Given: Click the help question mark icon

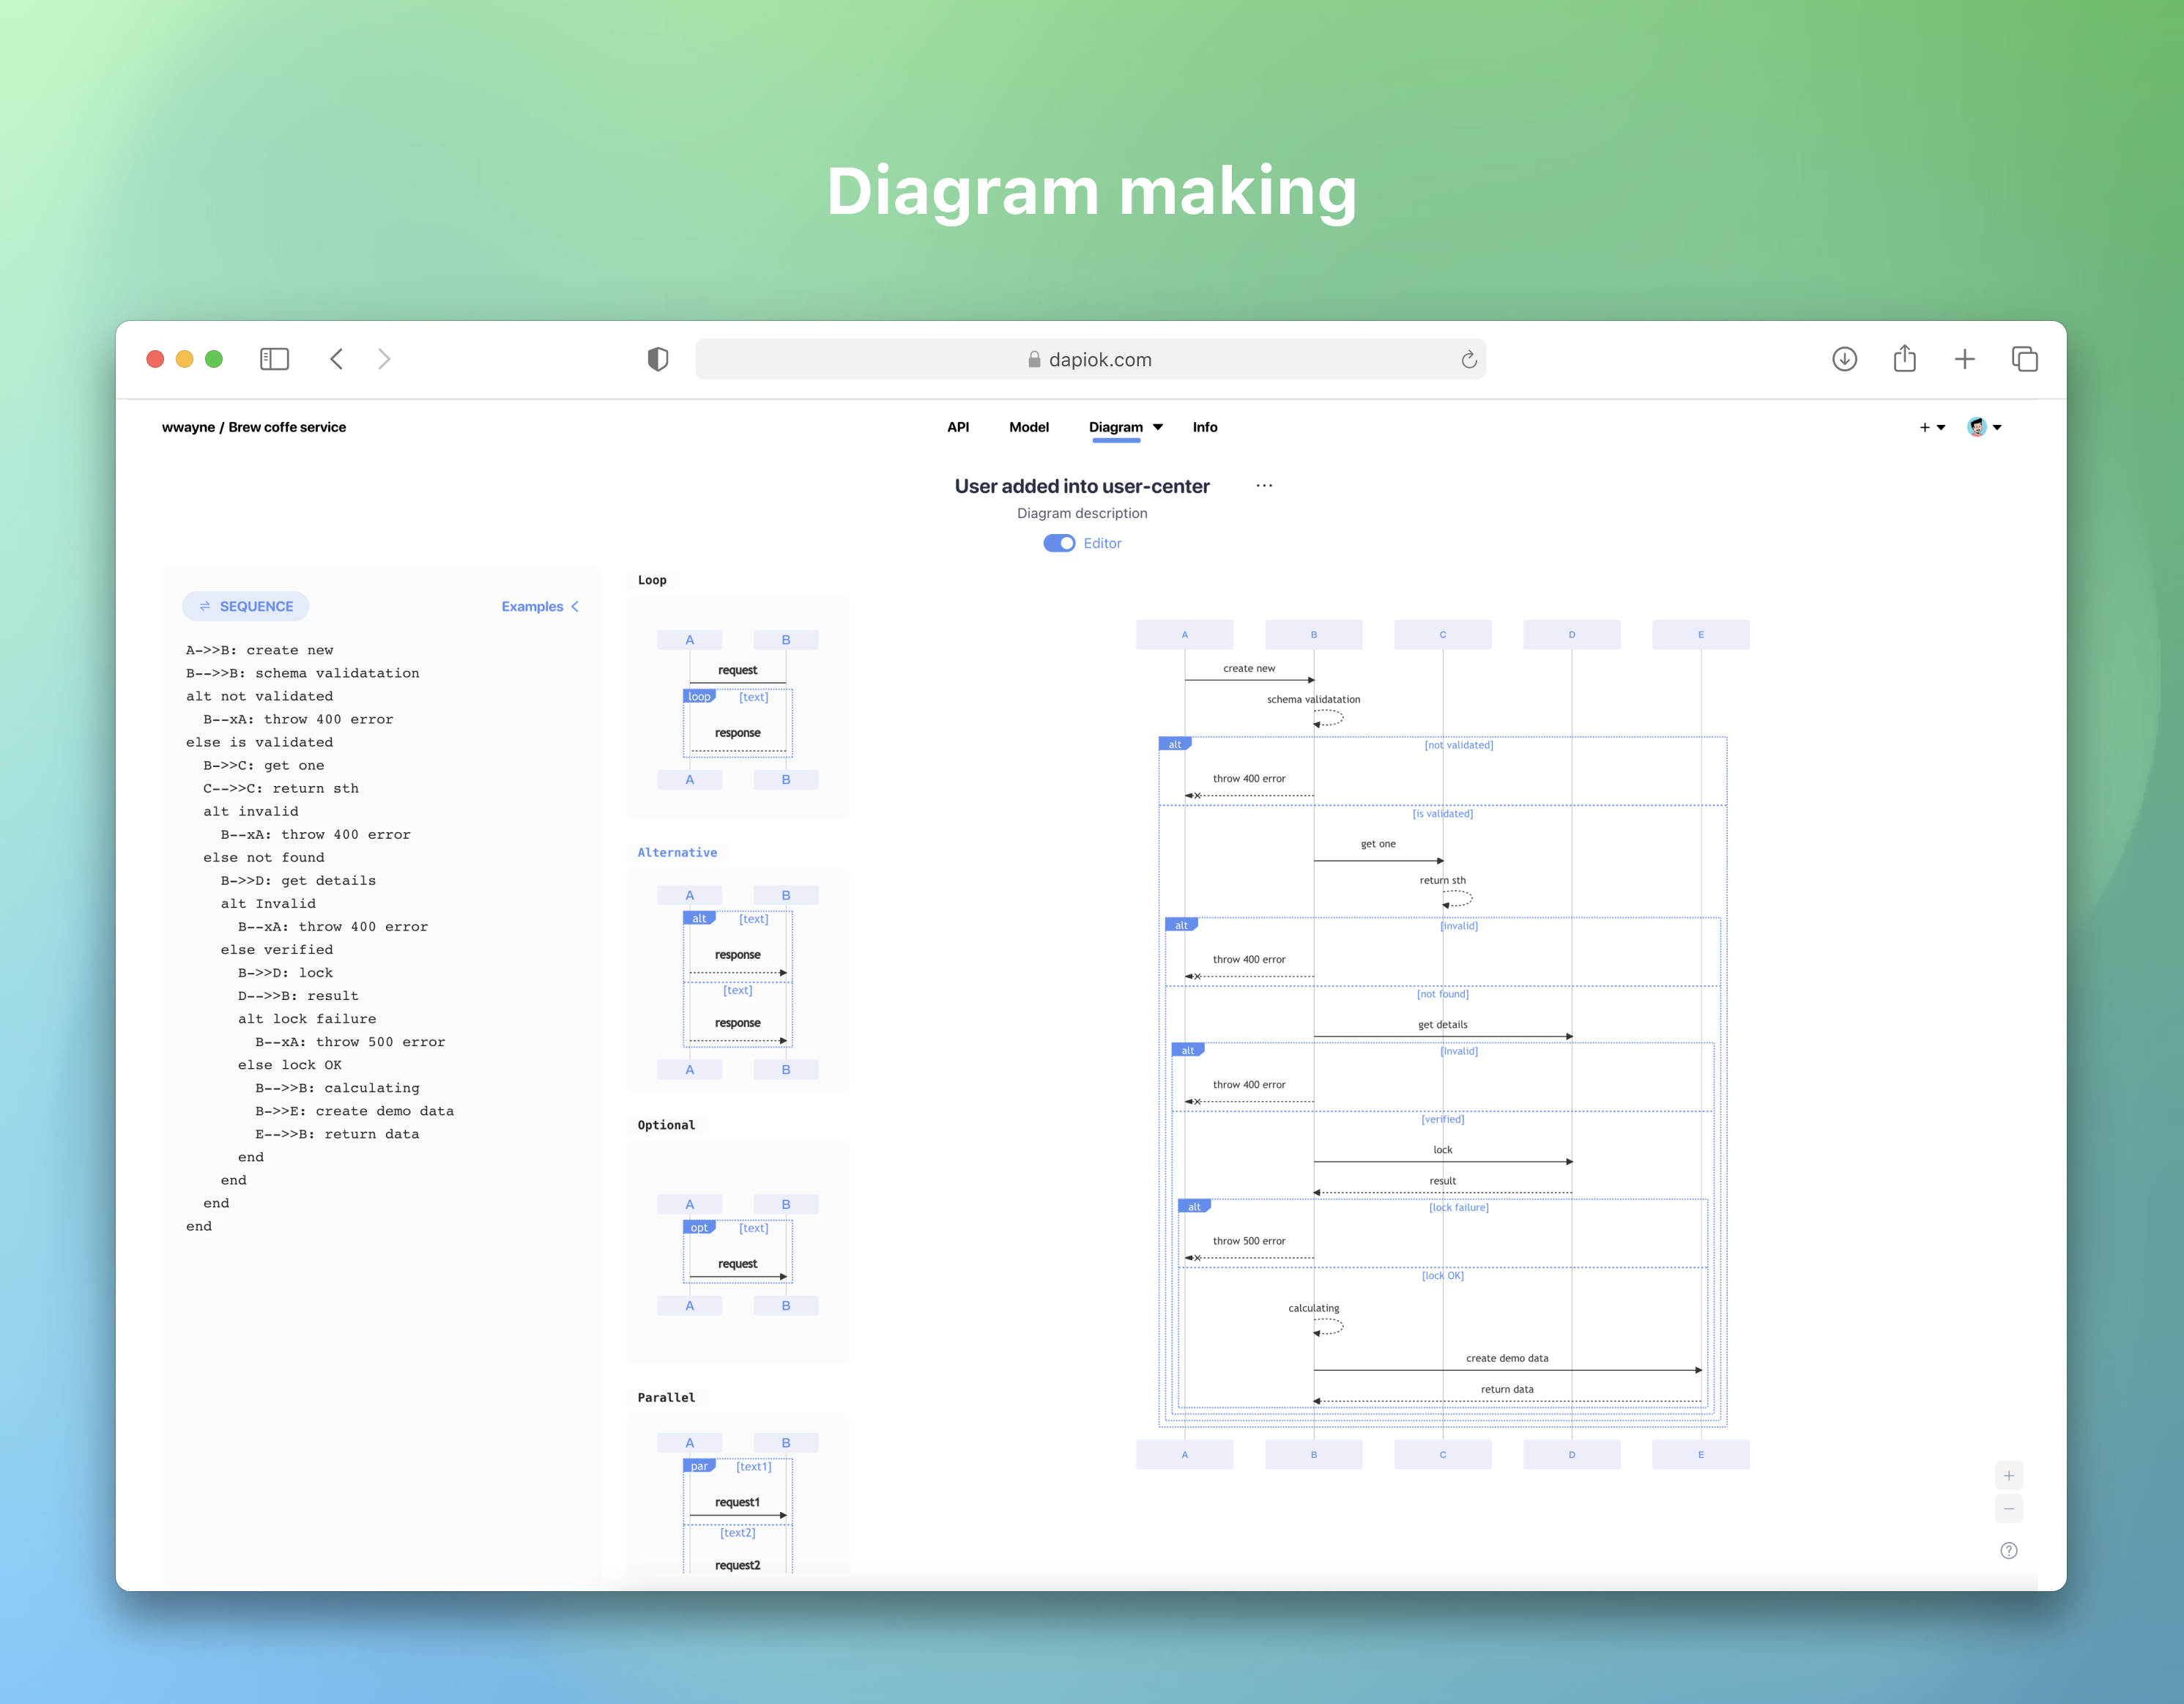Looking at the screenshot, I should (x=2008, y=1551).
